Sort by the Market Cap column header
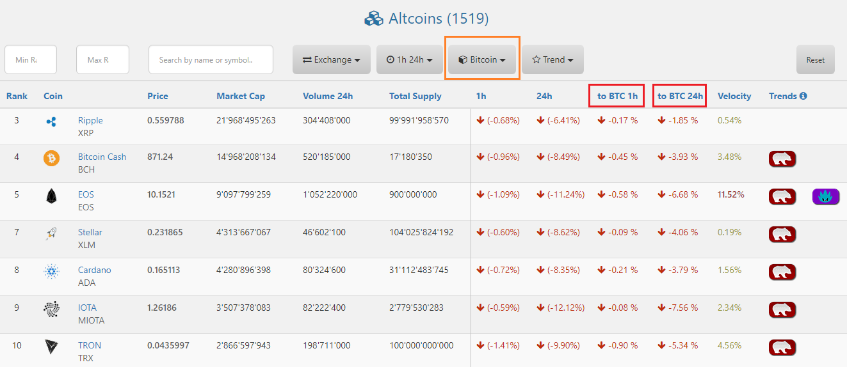The width and height of the screenshot is (847, 367). 241,96
